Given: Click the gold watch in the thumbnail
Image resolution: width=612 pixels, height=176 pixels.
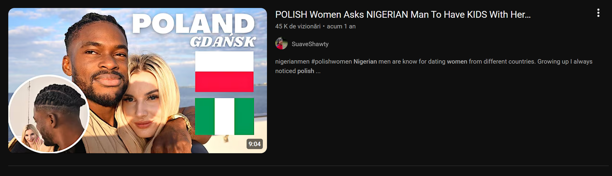Looking at the screenshot, I should click(x=180, y=121).
